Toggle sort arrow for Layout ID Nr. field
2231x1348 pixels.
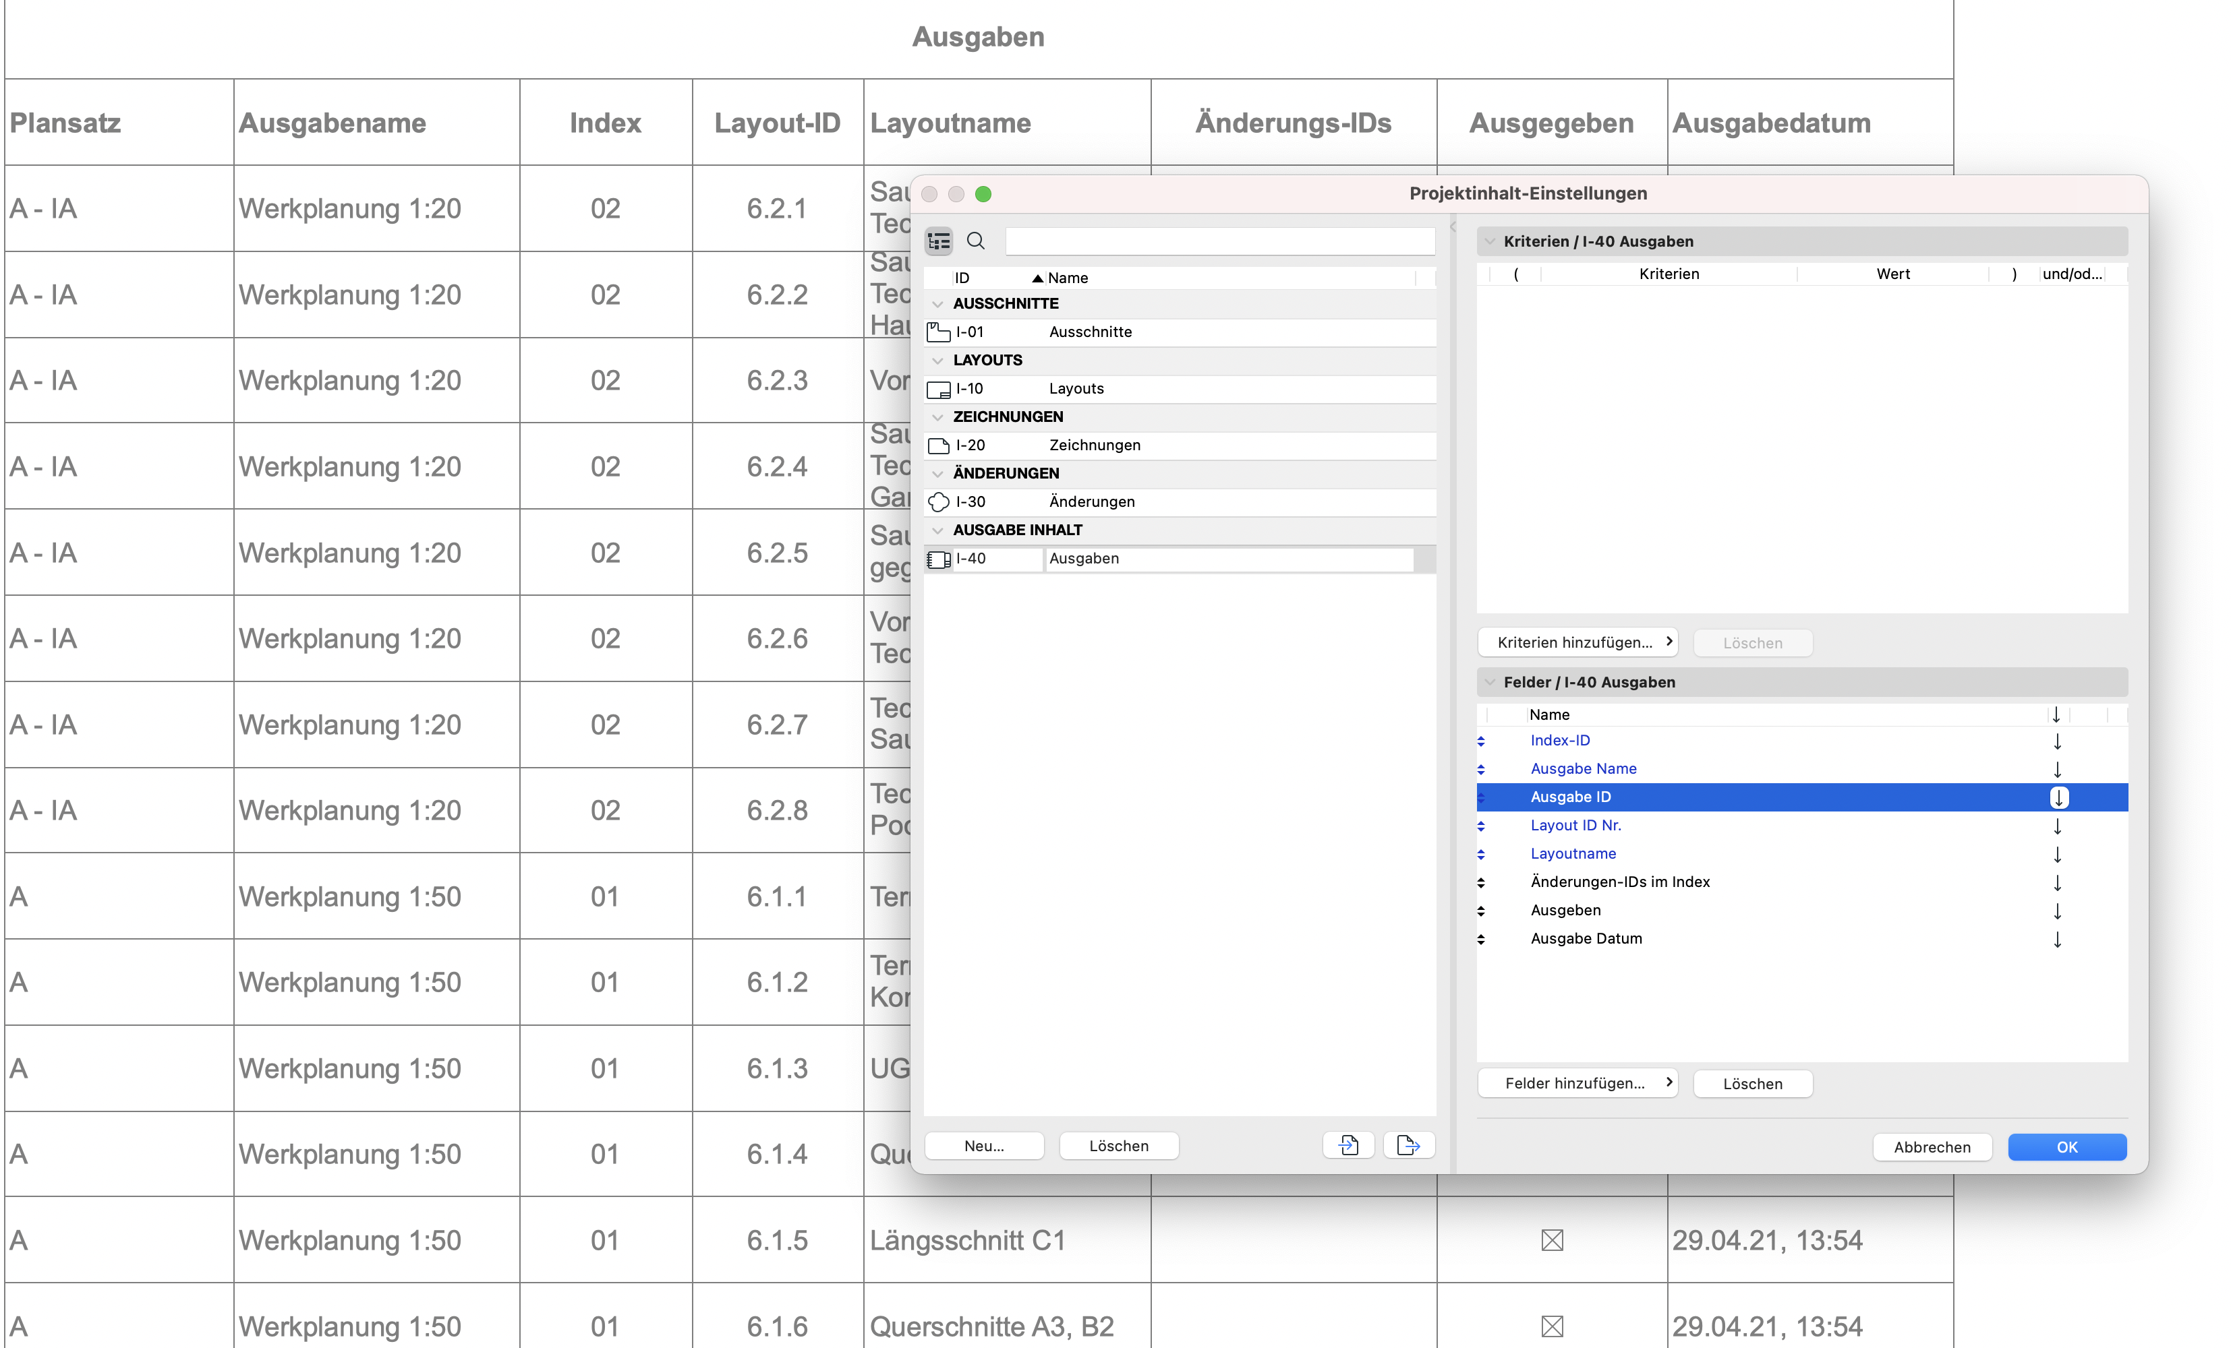pyautogui.click(x=2058, y=826)
